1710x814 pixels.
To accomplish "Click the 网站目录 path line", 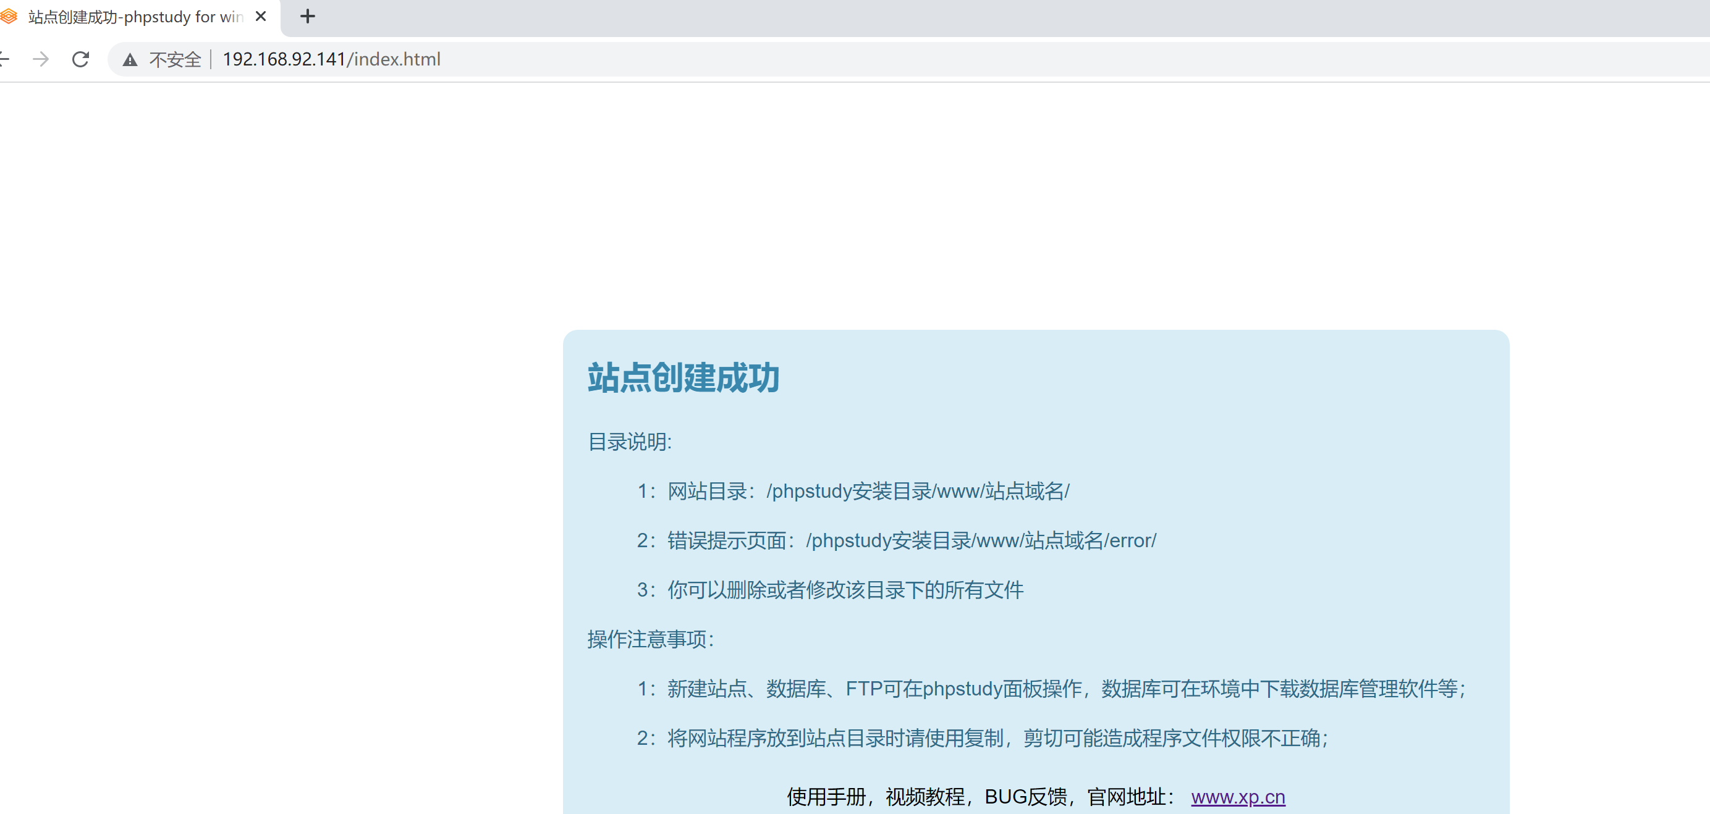I will (x=853, y=492).
